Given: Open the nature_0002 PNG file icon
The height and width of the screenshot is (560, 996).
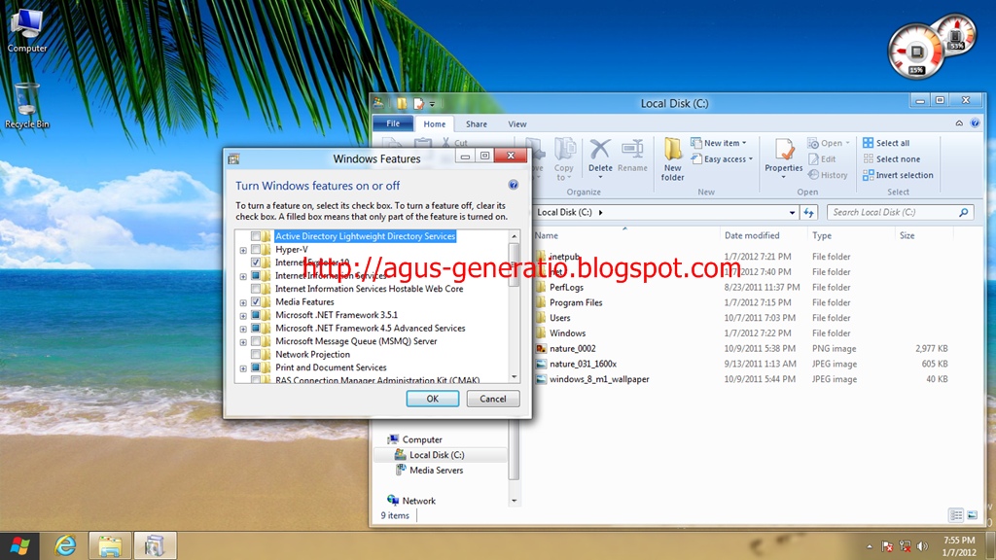Looking at the screenshot, I should pos(541,349).
